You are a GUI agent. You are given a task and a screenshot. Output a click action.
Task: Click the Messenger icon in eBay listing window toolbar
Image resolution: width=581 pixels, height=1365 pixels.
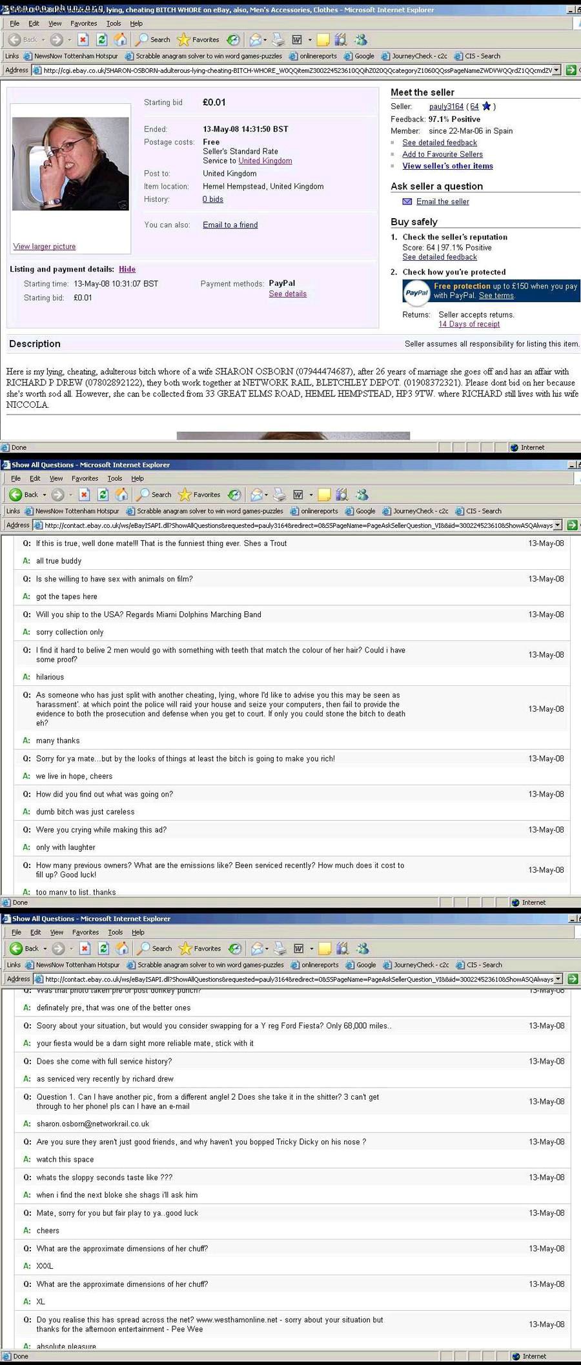360,40
